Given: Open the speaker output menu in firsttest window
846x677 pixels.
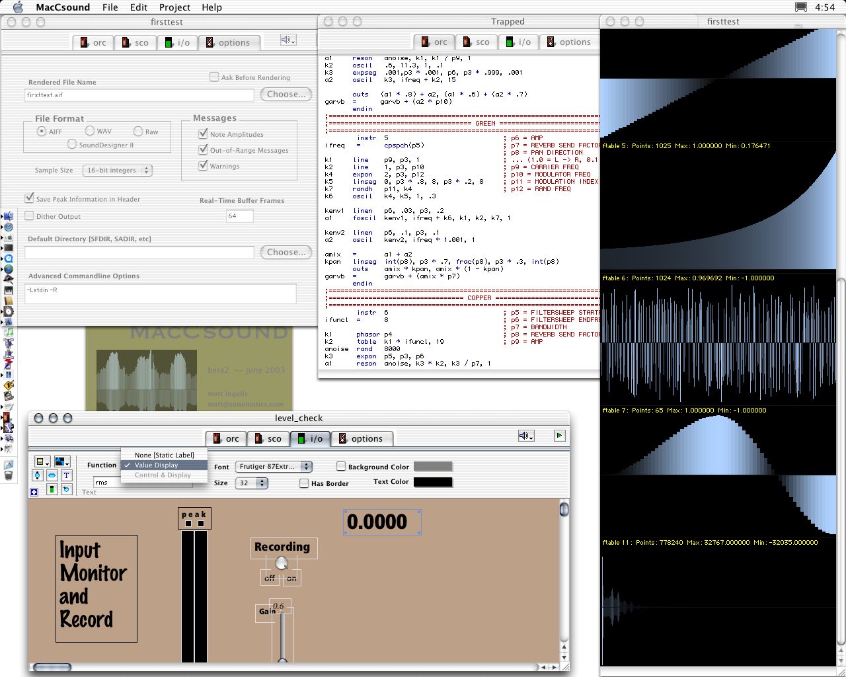Looking at the screenshot, I should click(288, 40).
